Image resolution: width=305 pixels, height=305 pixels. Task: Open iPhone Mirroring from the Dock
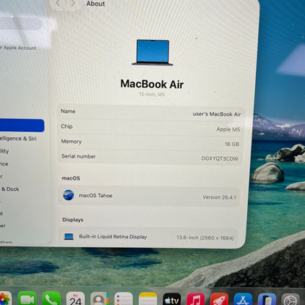coord(267,299)
